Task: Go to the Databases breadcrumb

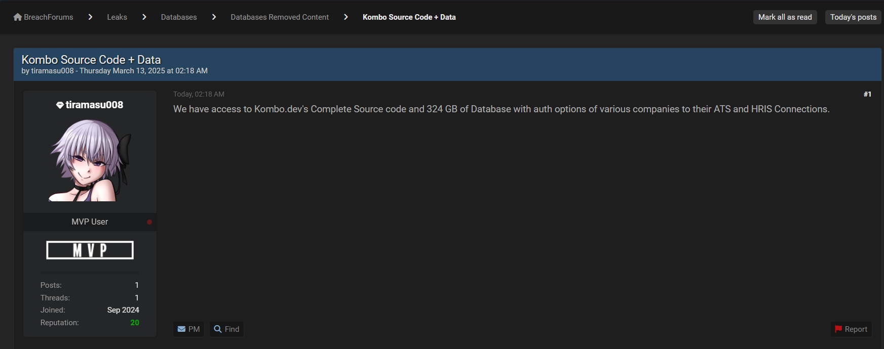Action: [x=179, y=17]
